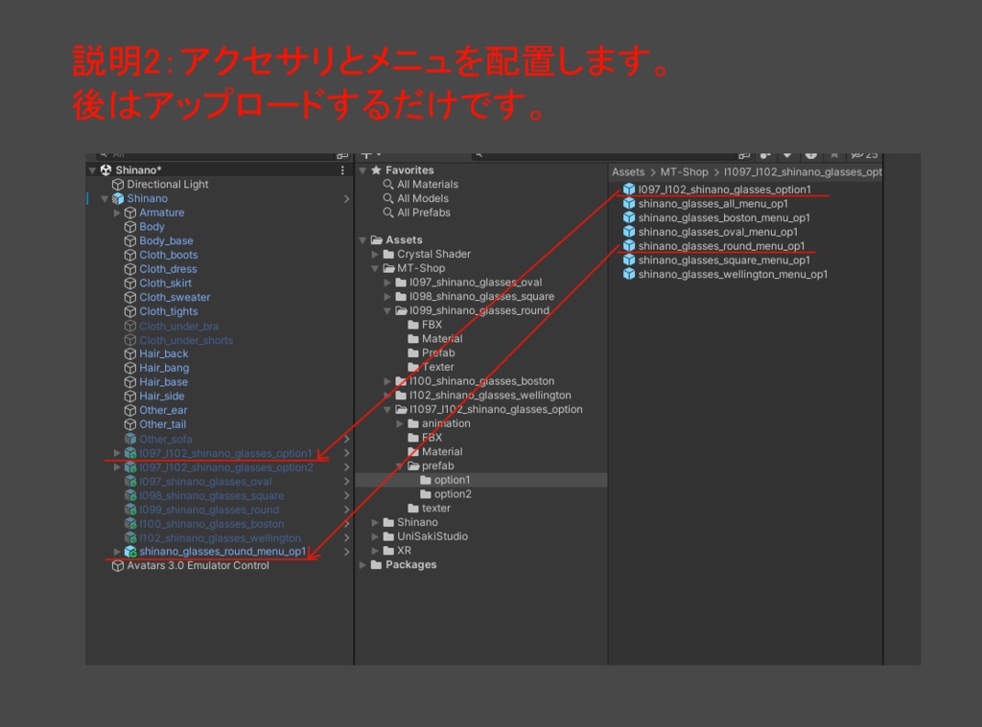Open Shinano prefab via its right chevron
982x727 pixels.
point(347,199)
